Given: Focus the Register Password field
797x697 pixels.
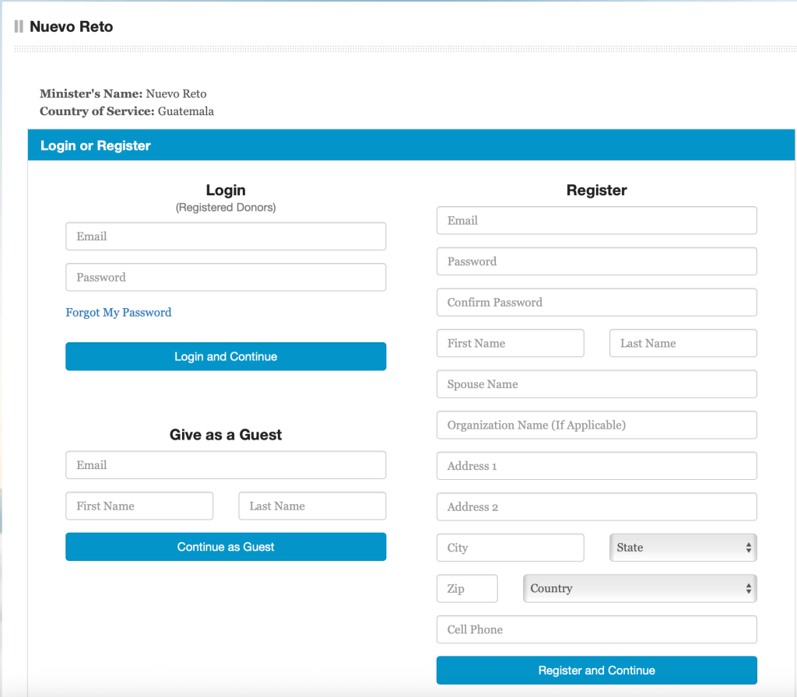Looking at the screenshot, I should [x=596, y=261].
